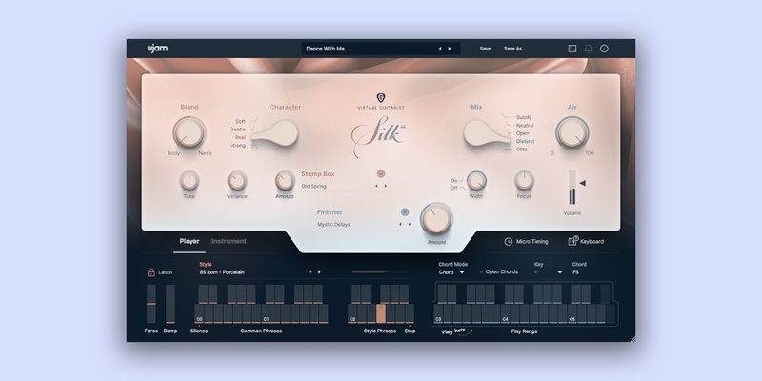Click the C0 Silence key
This screenshot has height=381, width=762.
199,314
